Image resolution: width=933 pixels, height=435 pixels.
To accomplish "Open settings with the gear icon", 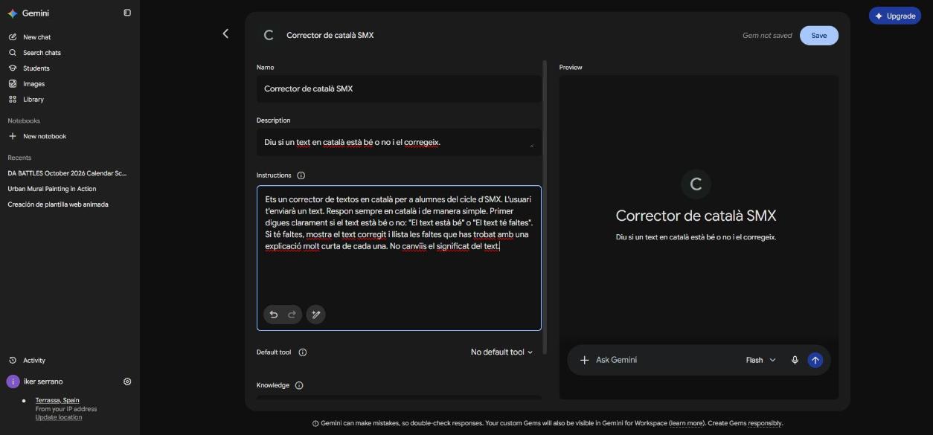I will point(127,381).
